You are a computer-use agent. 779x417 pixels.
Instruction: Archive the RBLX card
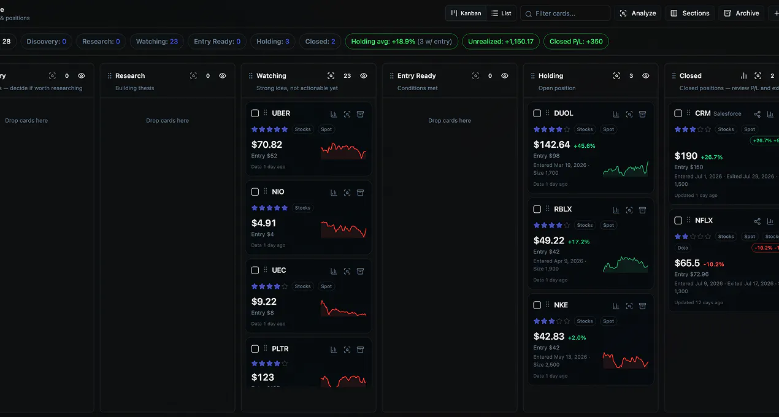[x=643, y=210]
